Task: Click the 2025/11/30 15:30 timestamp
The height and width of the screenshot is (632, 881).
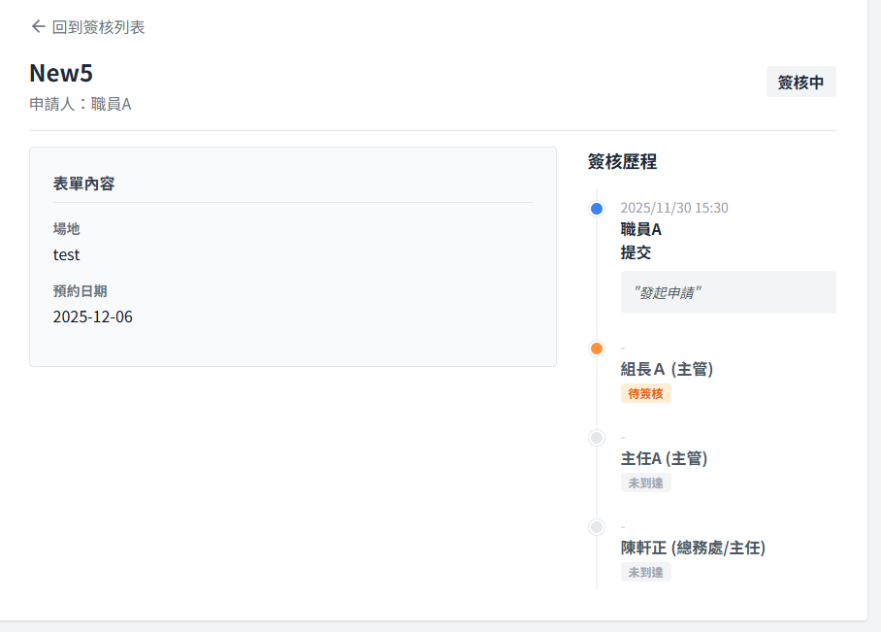Action: point(674,208)
